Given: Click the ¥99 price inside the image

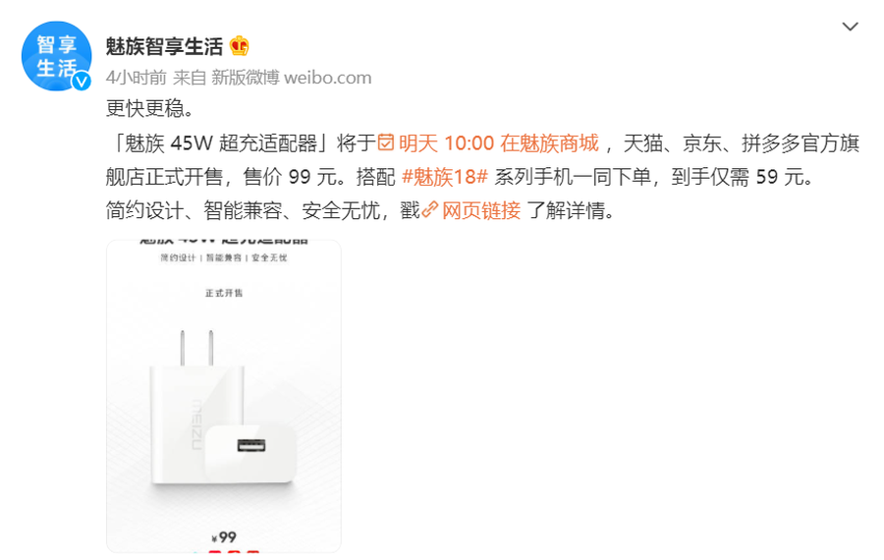Looking at the screenshot, I should coord(224,536).
